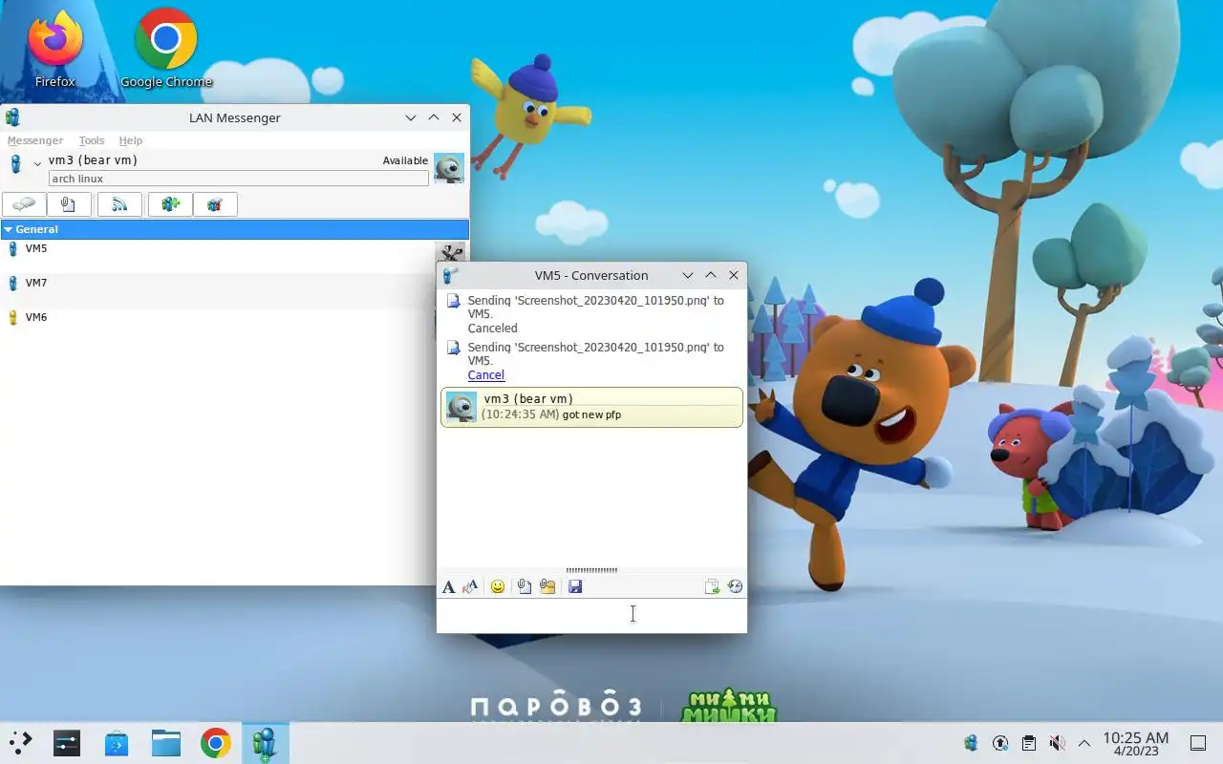Open Firefox from the desktop
Image resolution: width=1223 pixels, height=764 pixels.
point(54,47)
